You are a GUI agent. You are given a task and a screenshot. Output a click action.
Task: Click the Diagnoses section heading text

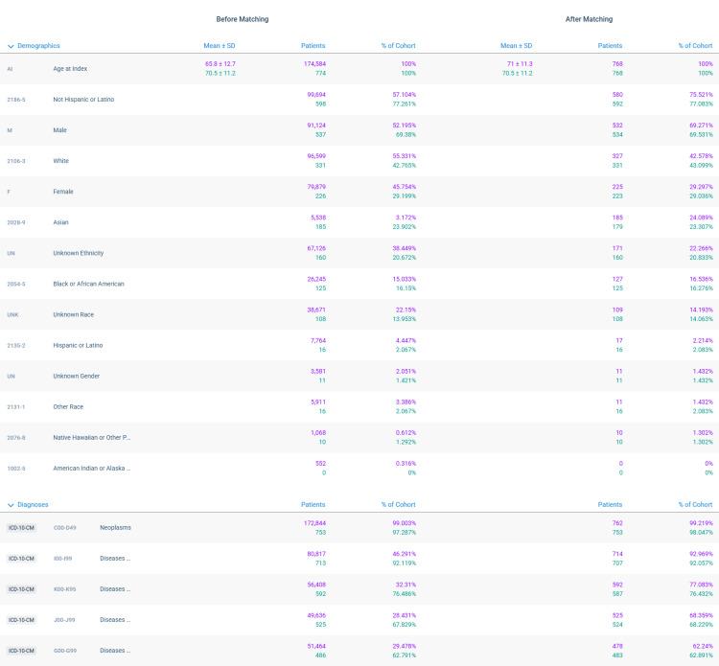click(34, 504)
